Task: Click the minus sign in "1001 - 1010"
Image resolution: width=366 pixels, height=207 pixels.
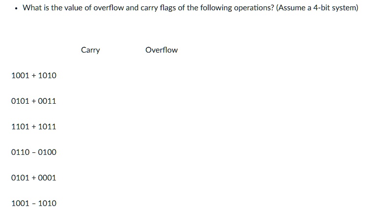Action: tap(34, 204)
